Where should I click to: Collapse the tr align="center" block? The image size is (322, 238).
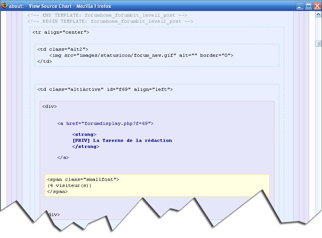60,33
